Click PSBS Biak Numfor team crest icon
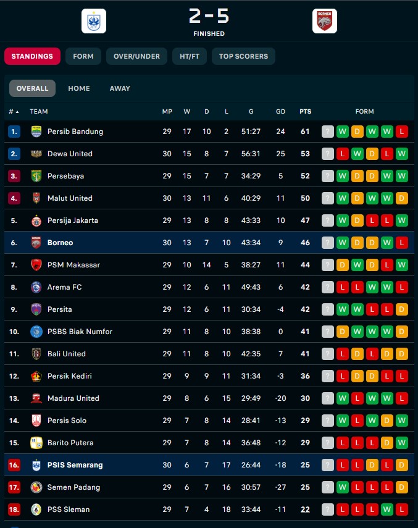The image size is (418, 528). pyautogui.click(x=36, y=332)
